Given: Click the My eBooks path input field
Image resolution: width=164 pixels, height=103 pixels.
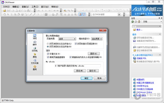Looking at the screenshot, I should pyautogui.click(x=78, y=66).
